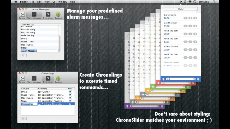Screen dimensions: 230x129
Task: Toggle Mute for Play iTunes chronoling
Action: click(x=70, y=98)
